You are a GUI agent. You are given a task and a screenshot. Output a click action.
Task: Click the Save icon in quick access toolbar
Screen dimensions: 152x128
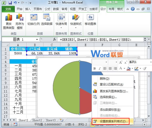pos(10,3)
